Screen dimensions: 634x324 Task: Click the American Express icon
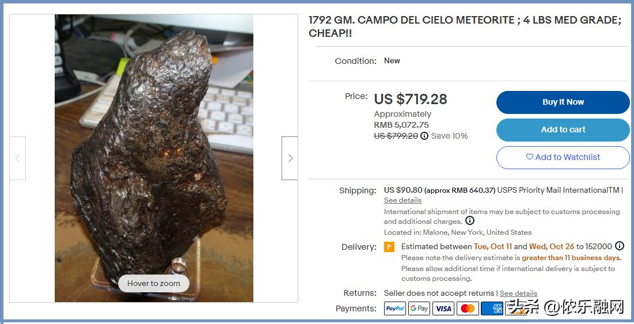tap(492, 308)
